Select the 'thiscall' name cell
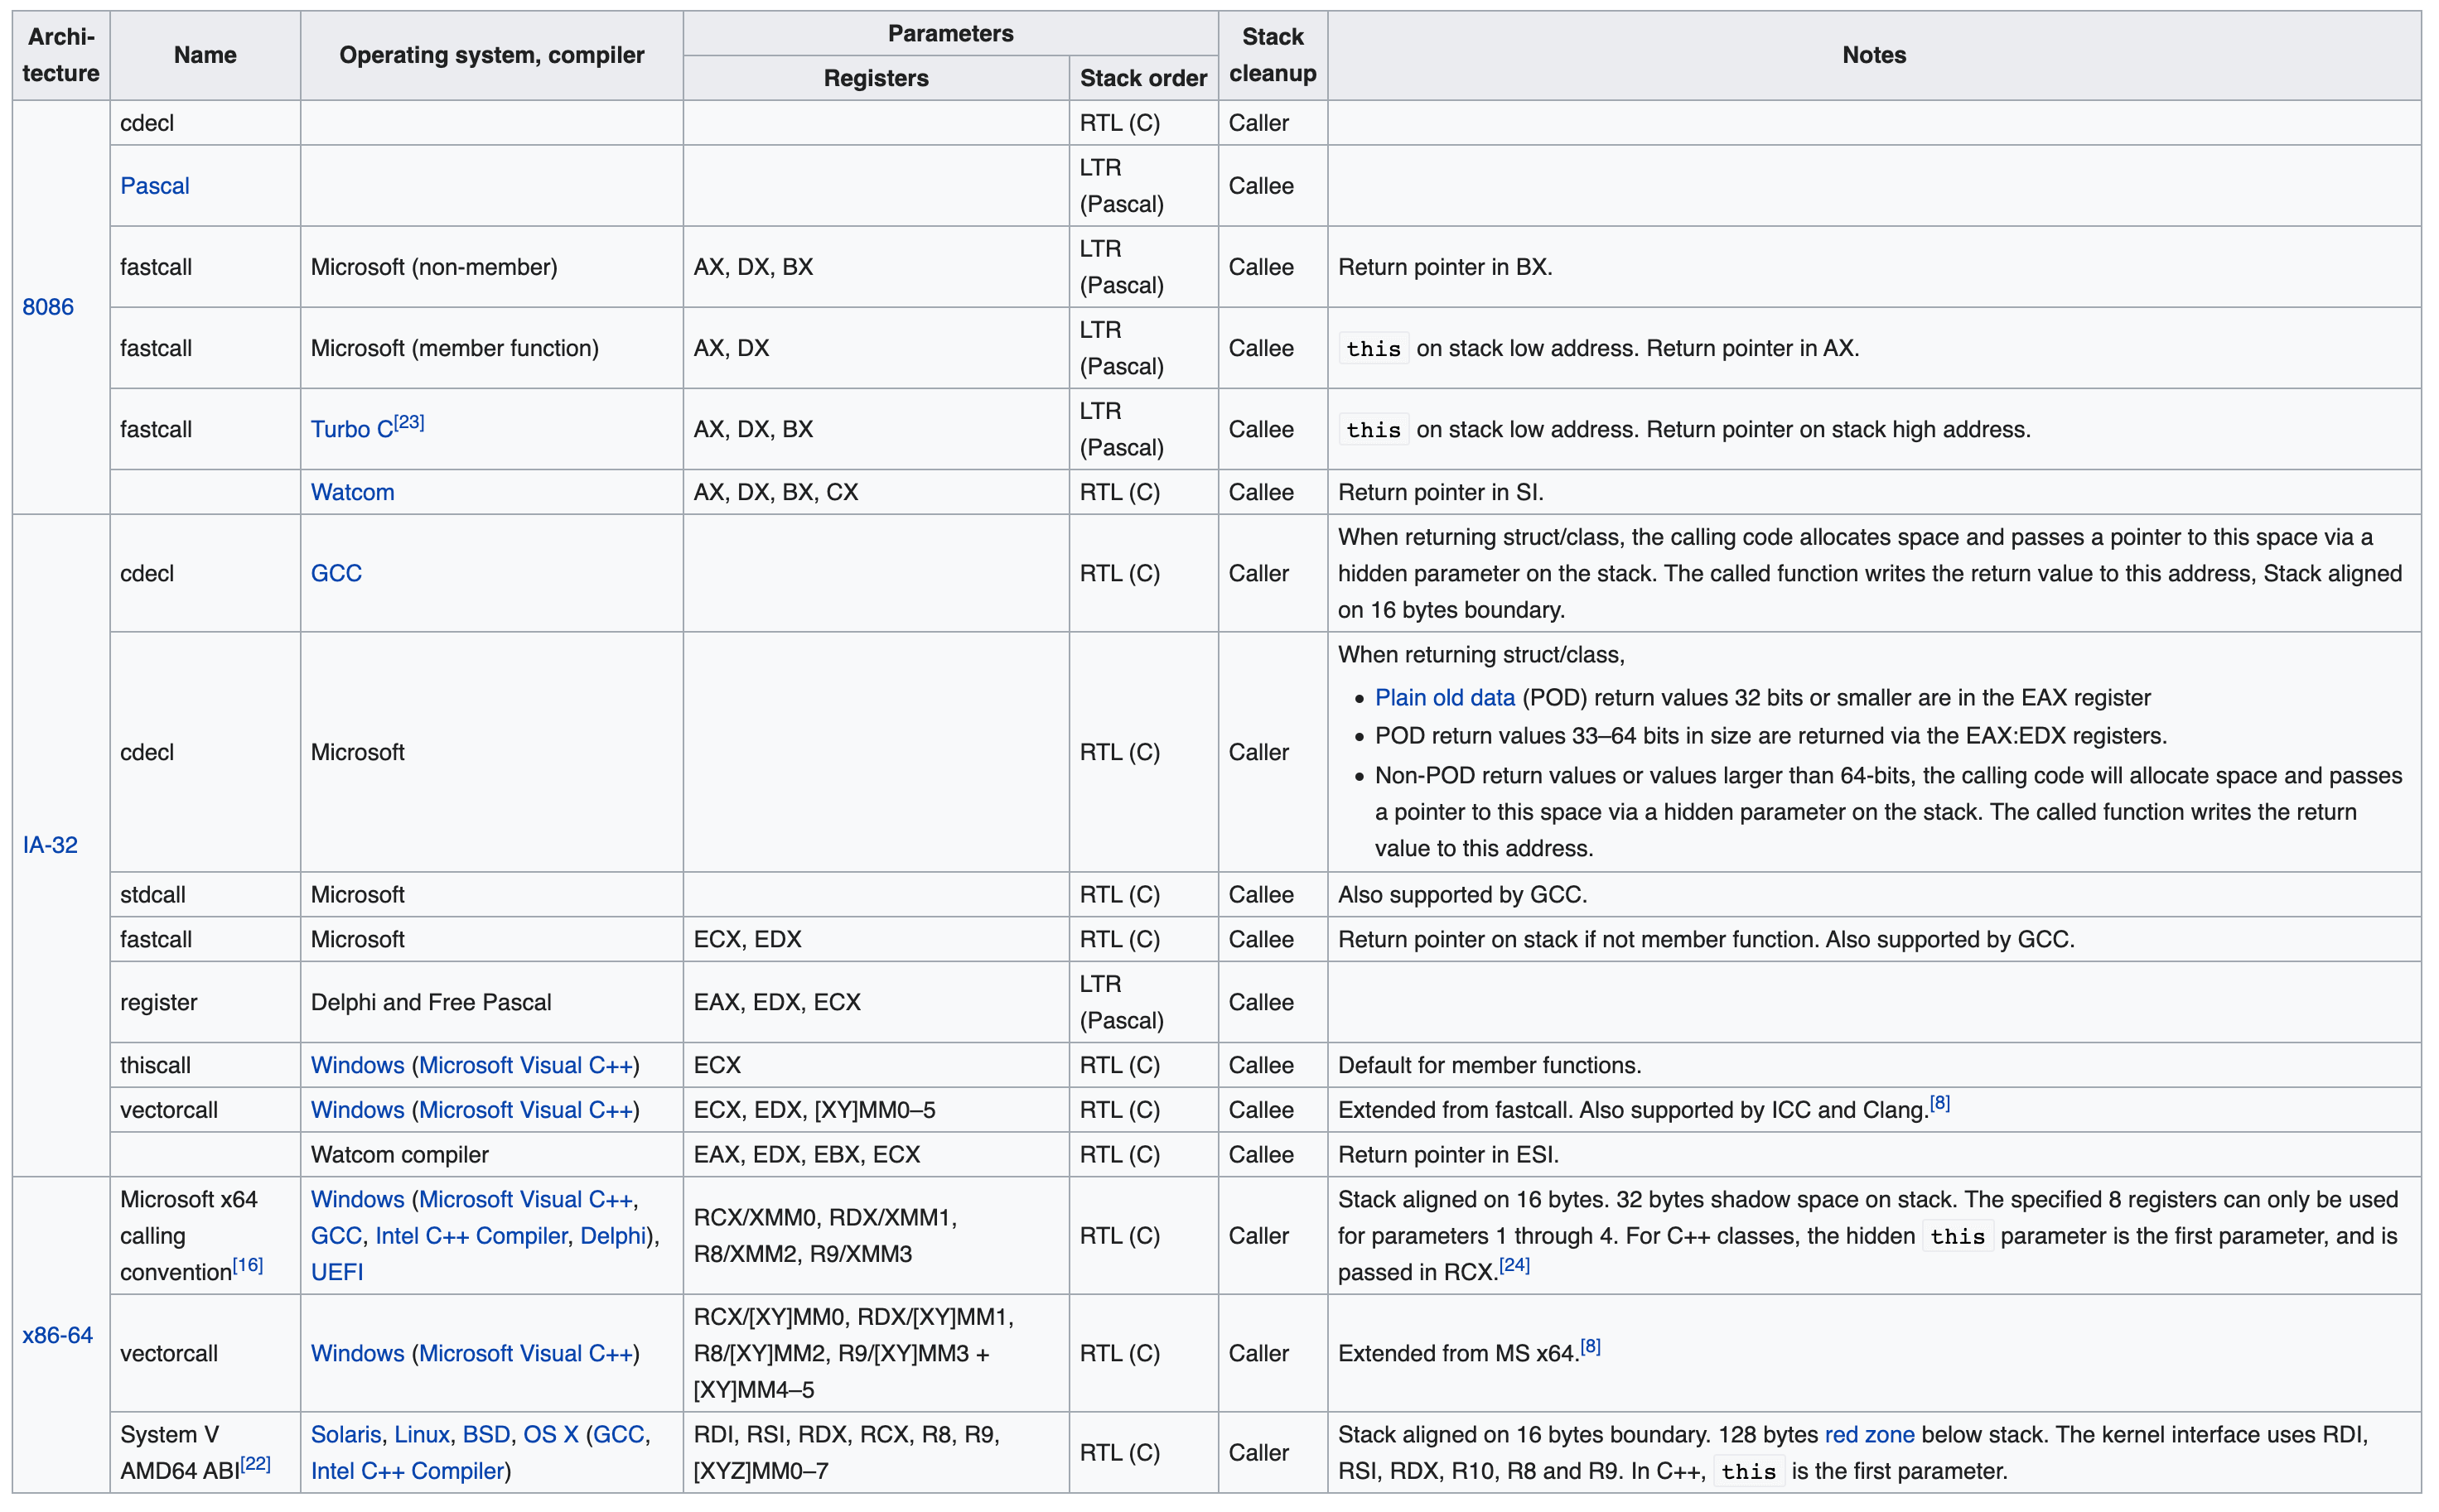 (205, 1065)
